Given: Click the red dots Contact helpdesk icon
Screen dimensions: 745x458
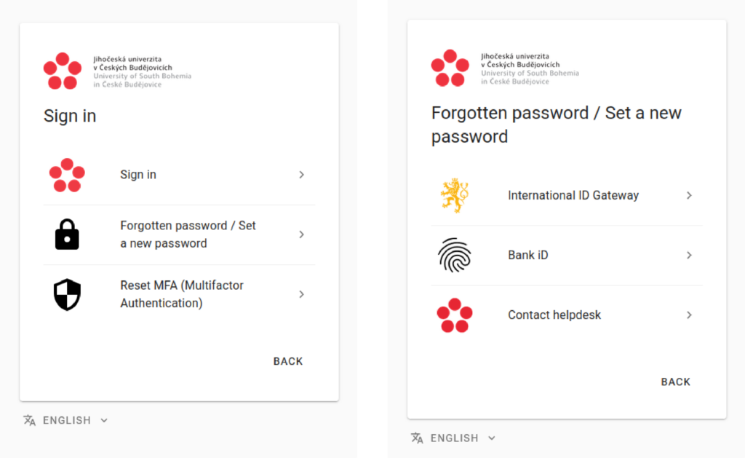Looking at the screenshot, I should (x=455, y=315).
